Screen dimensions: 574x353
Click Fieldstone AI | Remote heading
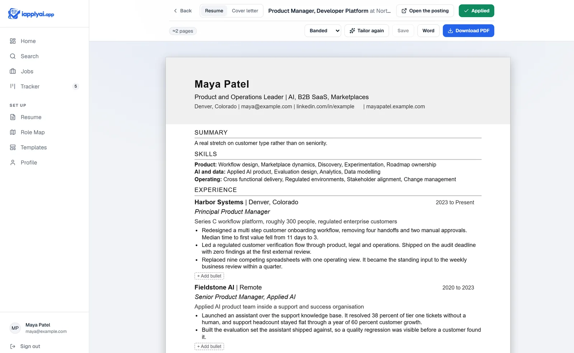coord(228,287)
